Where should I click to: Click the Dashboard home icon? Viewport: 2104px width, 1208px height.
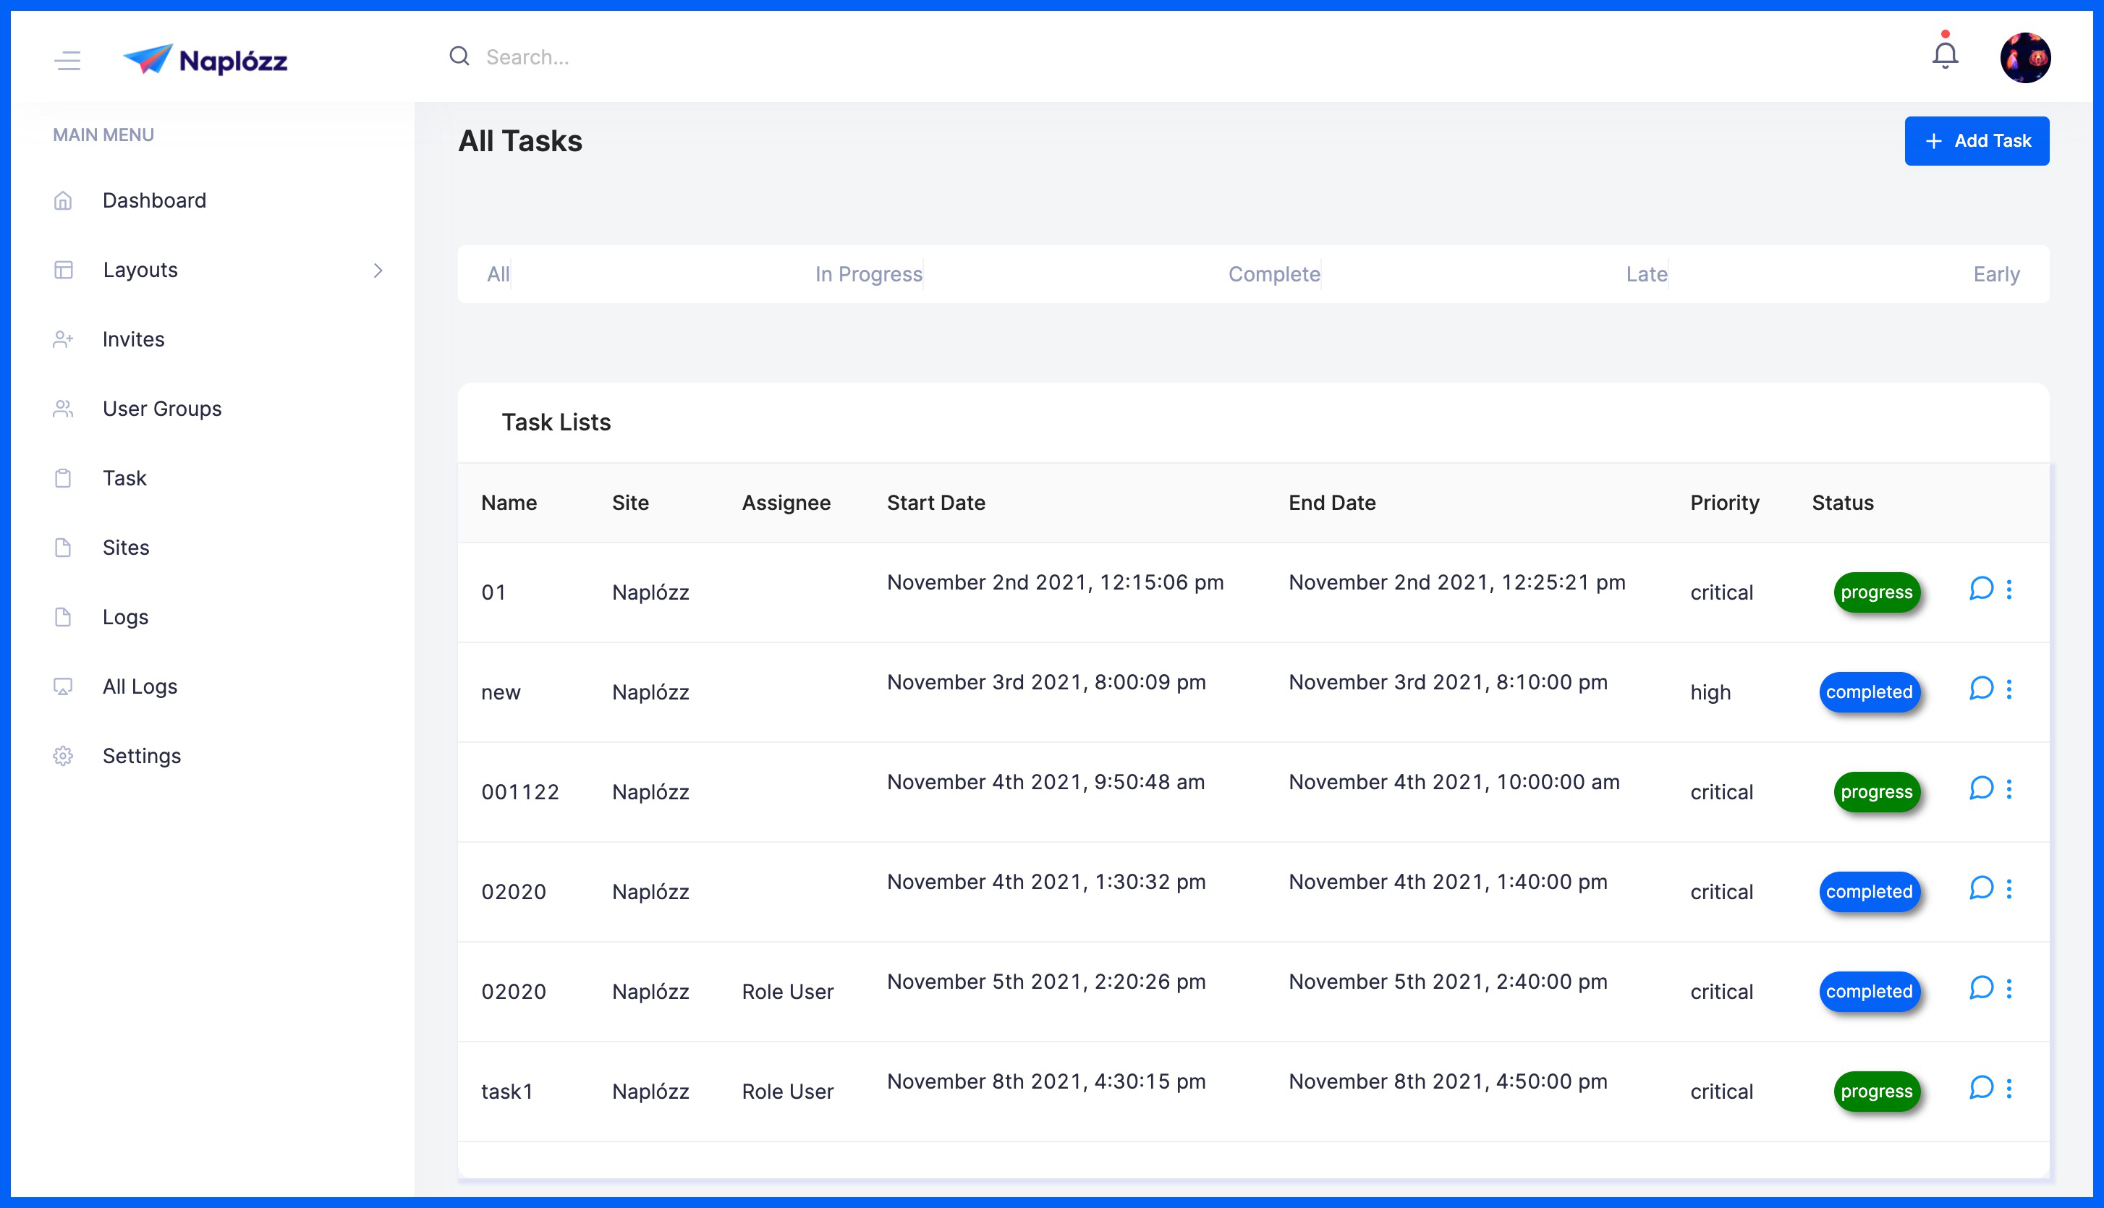coord(63,201)
